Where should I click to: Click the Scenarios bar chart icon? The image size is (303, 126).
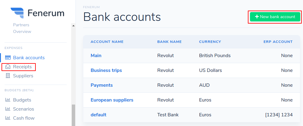tap(8, 109)
